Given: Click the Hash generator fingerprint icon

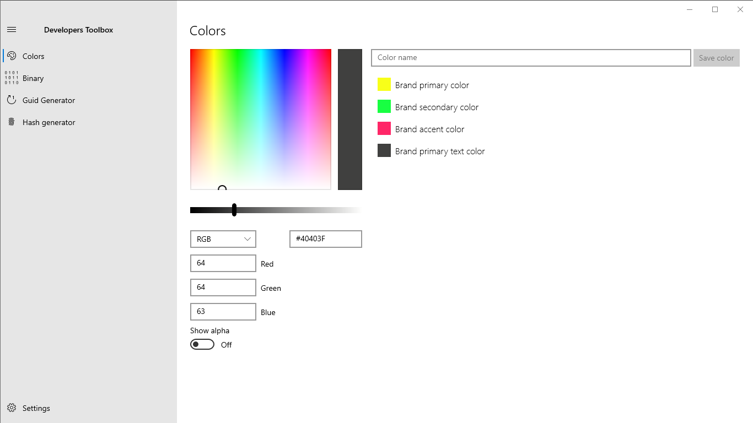Looking at the screenshot, I should (x=12, y=122).
